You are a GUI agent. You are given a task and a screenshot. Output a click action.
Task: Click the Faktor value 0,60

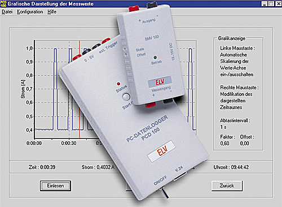click(224, 143)
